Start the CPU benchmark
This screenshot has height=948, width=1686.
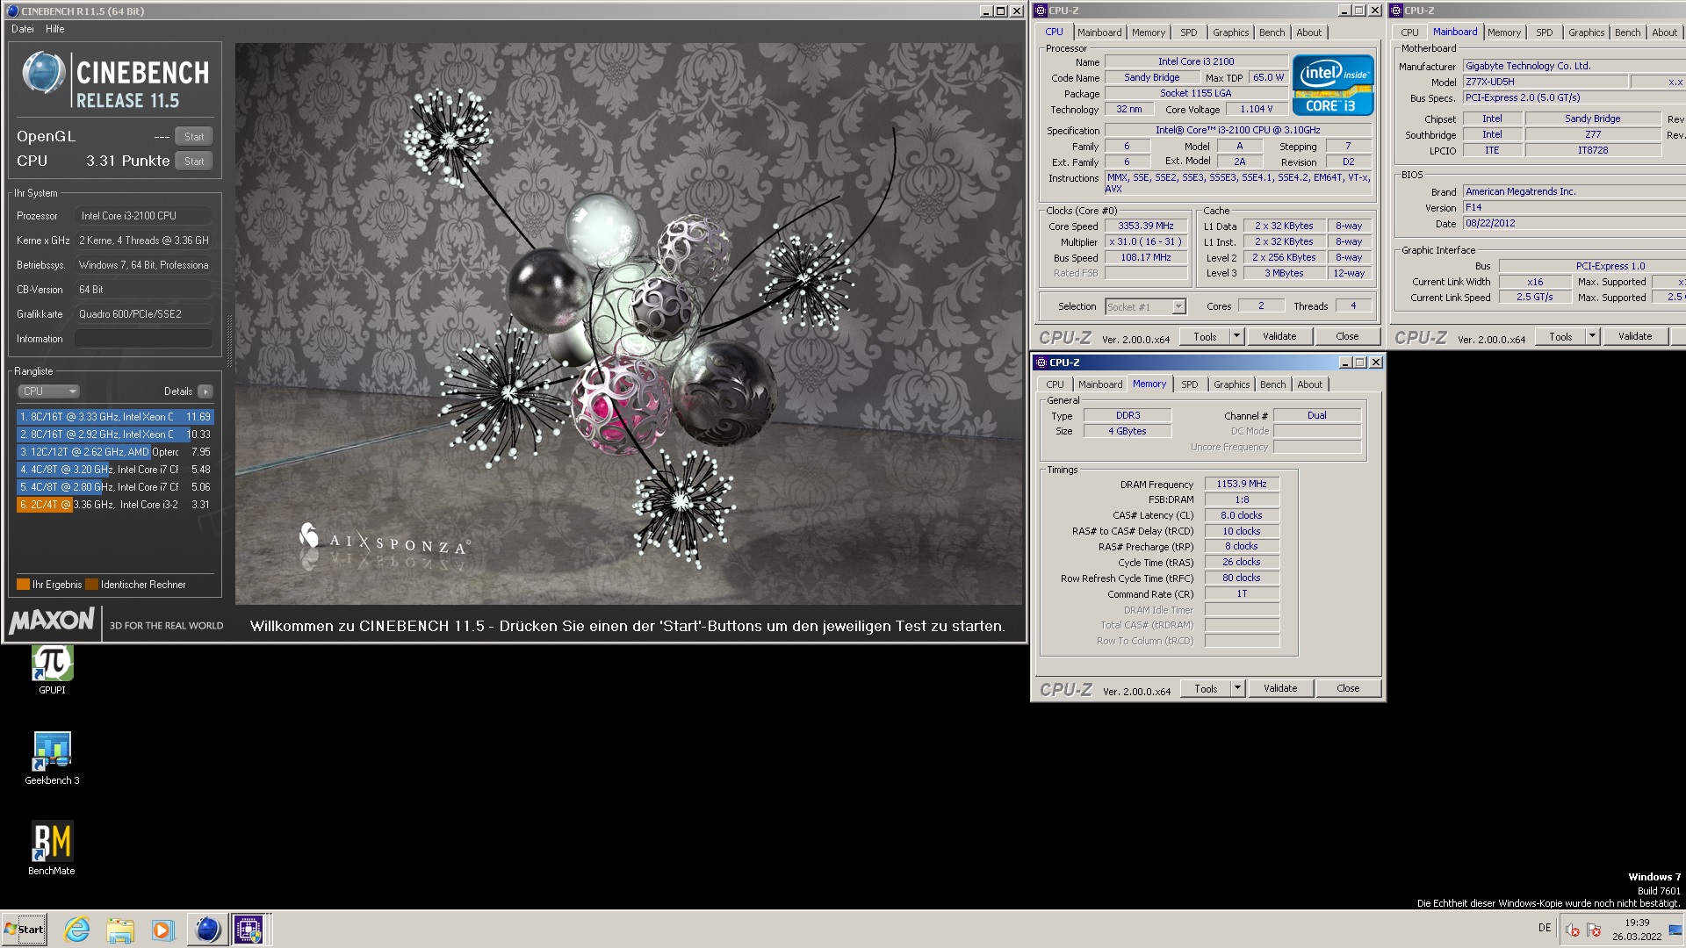pos(194,161)
